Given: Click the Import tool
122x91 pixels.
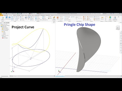Looking at the screenshot, I should 22,18.
